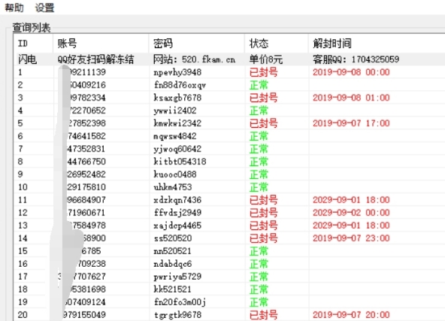Viewport: 445px width, 321px height.
Task: Select password mqwsw4842 in row 6
Action: [175, 136]
